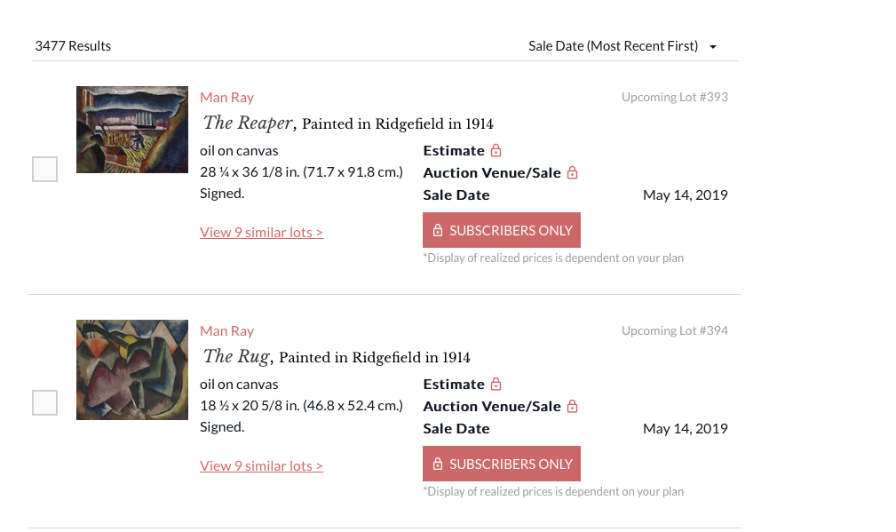Click the lock icon next to The Reaper Estimate
The height and width of the screenshot is (532, 896).
tap(496, 150)
